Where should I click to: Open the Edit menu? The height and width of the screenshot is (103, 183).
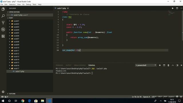6,5
